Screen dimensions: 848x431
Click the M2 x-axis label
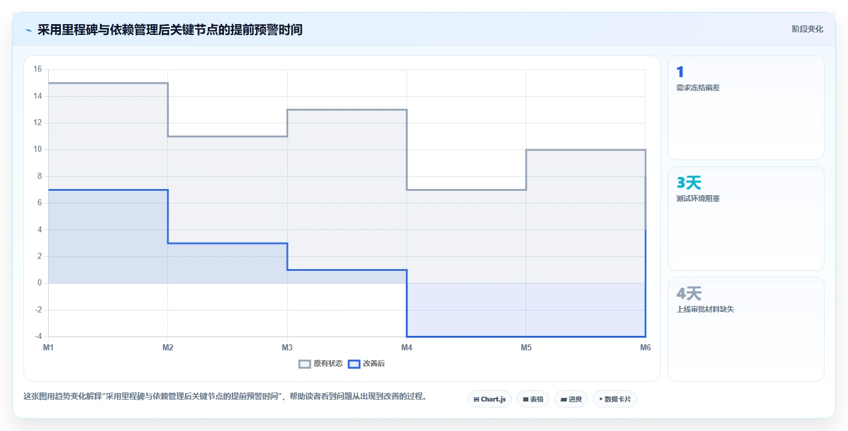[x=168, y=347]
